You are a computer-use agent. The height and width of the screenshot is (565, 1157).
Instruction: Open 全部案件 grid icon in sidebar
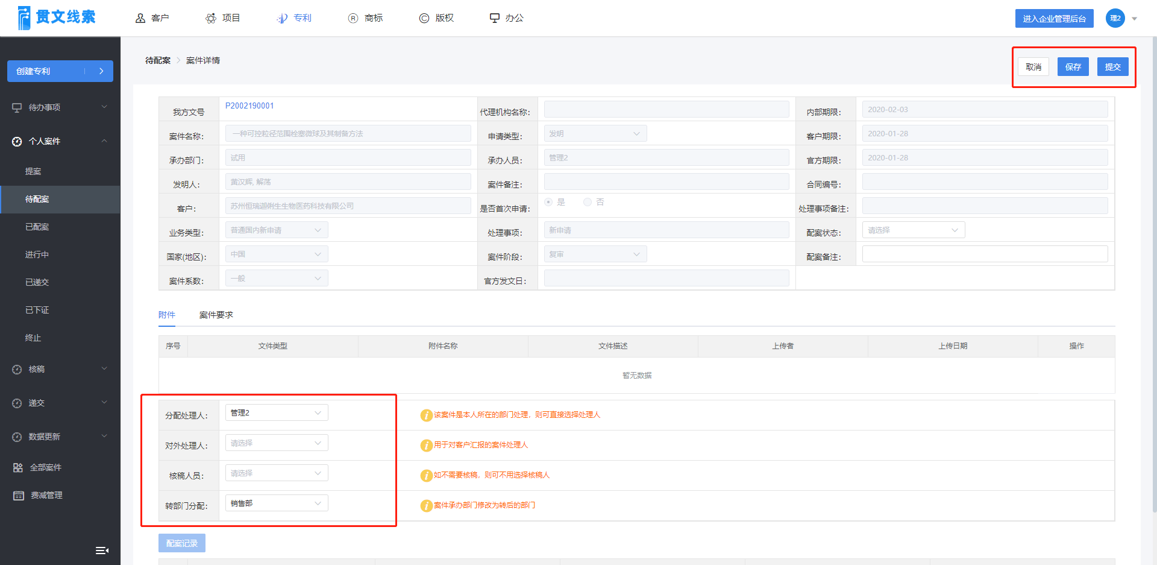(x=18, y=467)
